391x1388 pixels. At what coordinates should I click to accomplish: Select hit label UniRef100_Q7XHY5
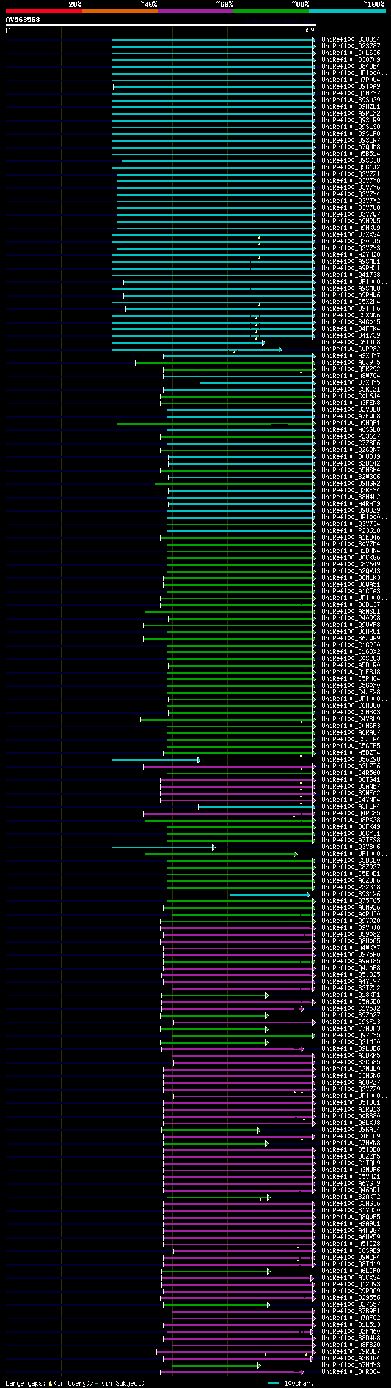coord(351,382)
